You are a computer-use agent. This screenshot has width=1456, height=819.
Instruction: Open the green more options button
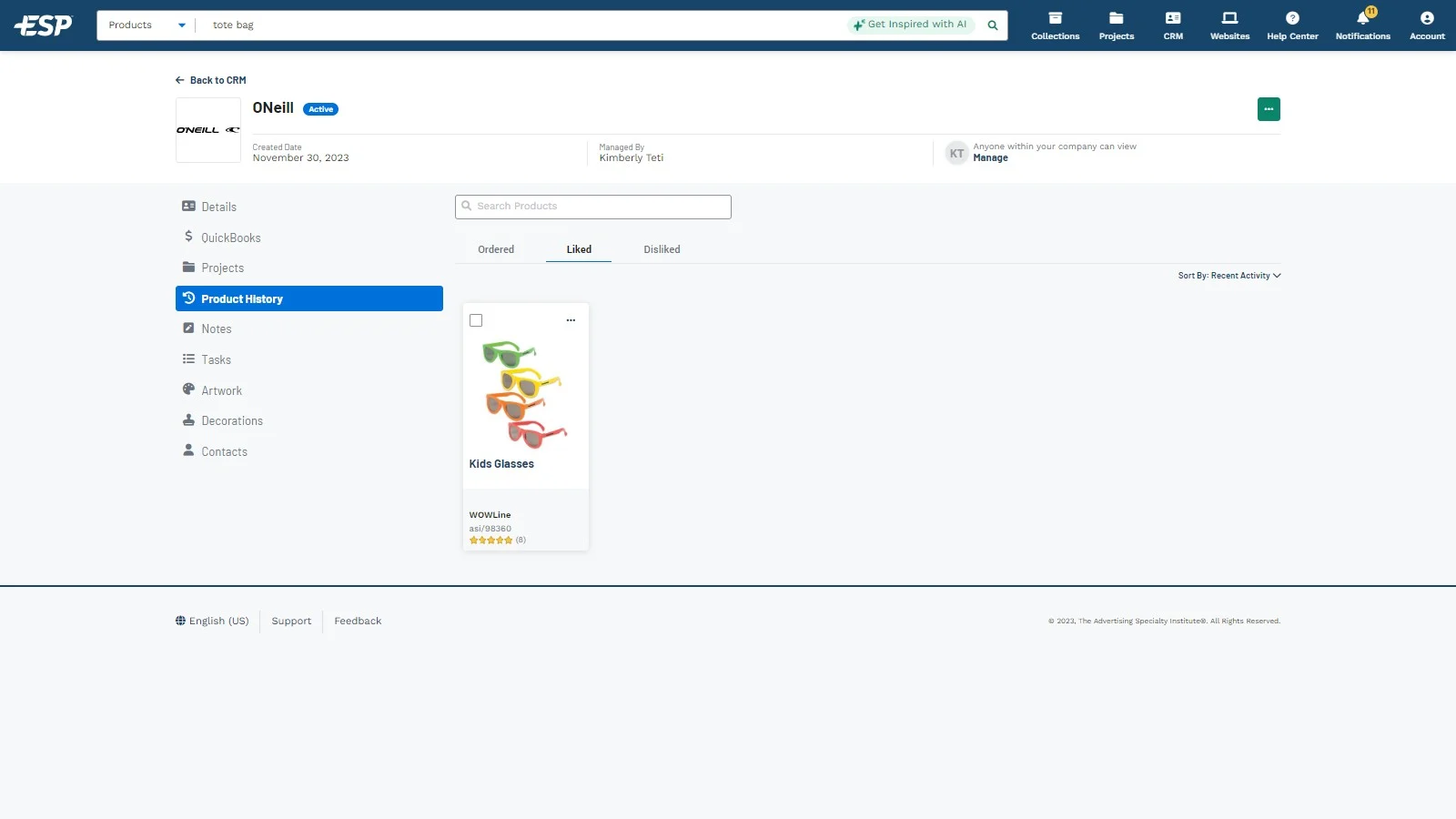[x=1269, y=109]
